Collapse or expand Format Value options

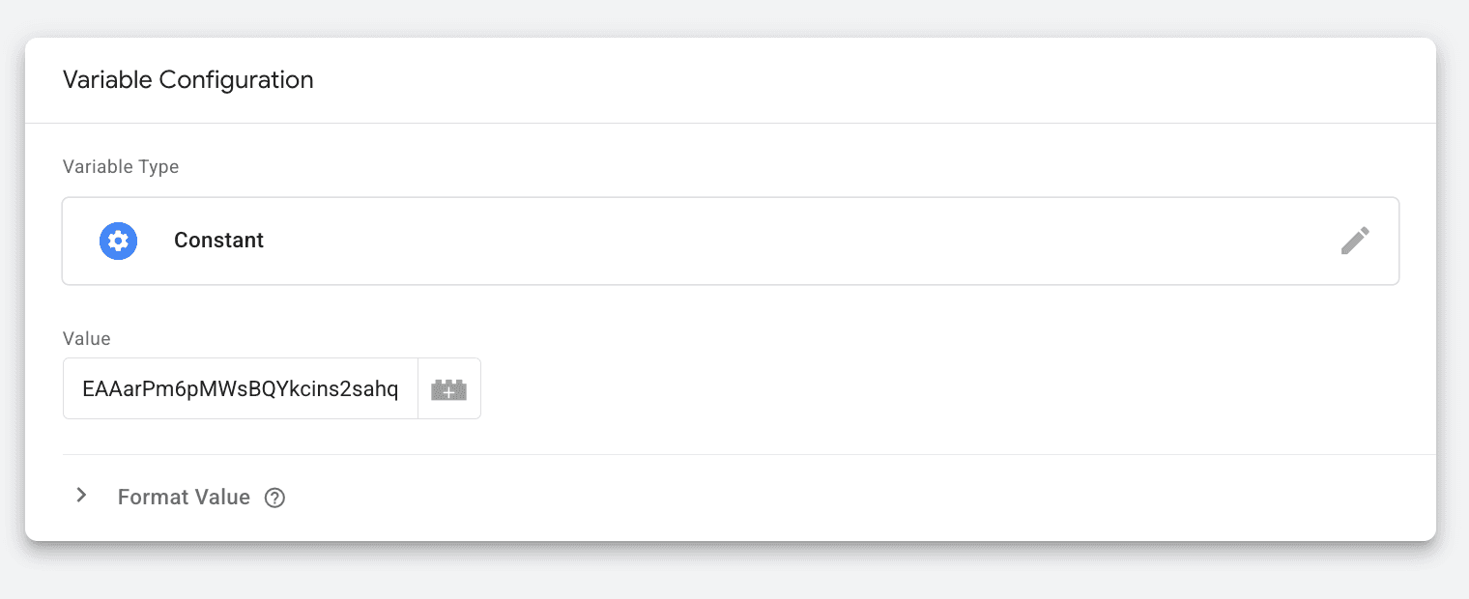click(x=81, y=496)
